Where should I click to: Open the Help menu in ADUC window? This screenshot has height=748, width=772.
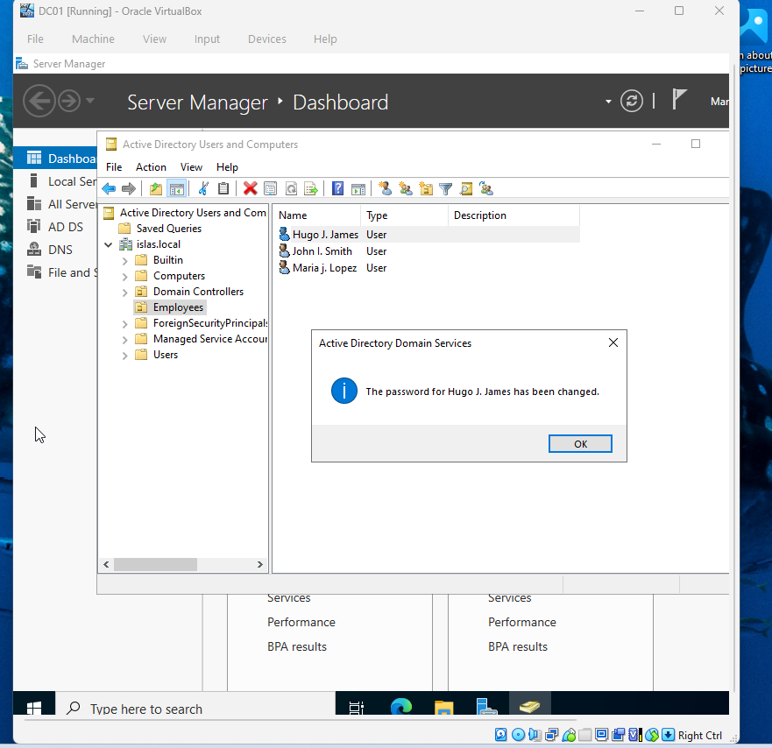(227, 166)
